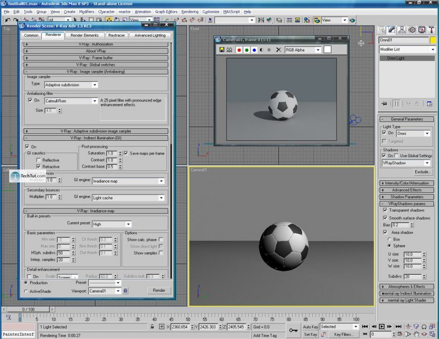
Task: Enable Show calc. phase option
Action: (x=161, y=239)
